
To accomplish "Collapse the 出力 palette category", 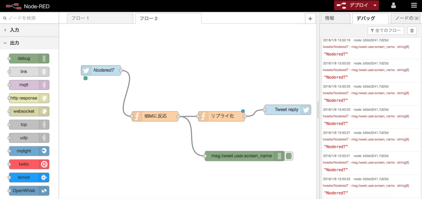I will click(29, 43).
